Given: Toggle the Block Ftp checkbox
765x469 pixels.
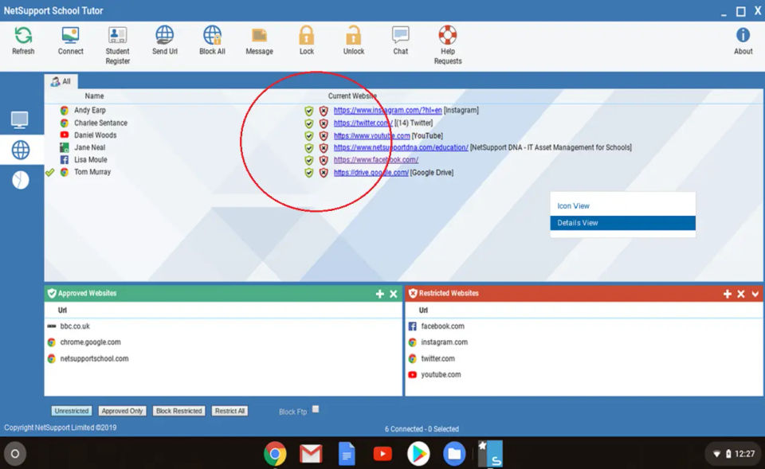Looking at the screenshot, I should [316, 409].
